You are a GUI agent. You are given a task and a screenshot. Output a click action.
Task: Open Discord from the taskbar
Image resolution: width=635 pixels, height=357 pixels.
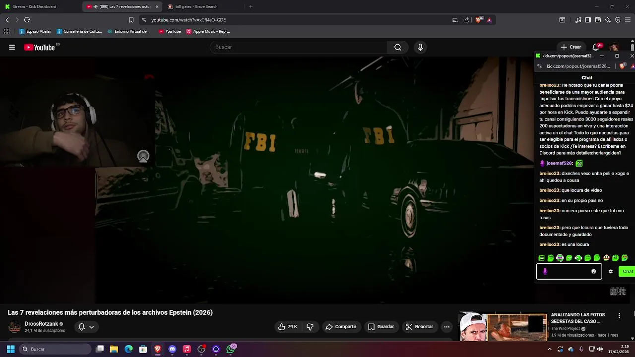click(172, 349)
